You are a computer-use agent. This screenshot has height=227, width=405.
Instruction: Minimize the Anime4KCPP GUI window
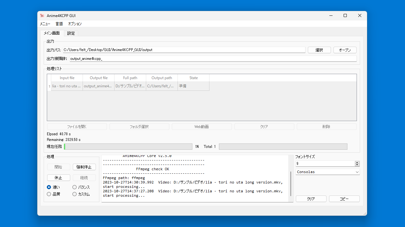tap(331, 15)
